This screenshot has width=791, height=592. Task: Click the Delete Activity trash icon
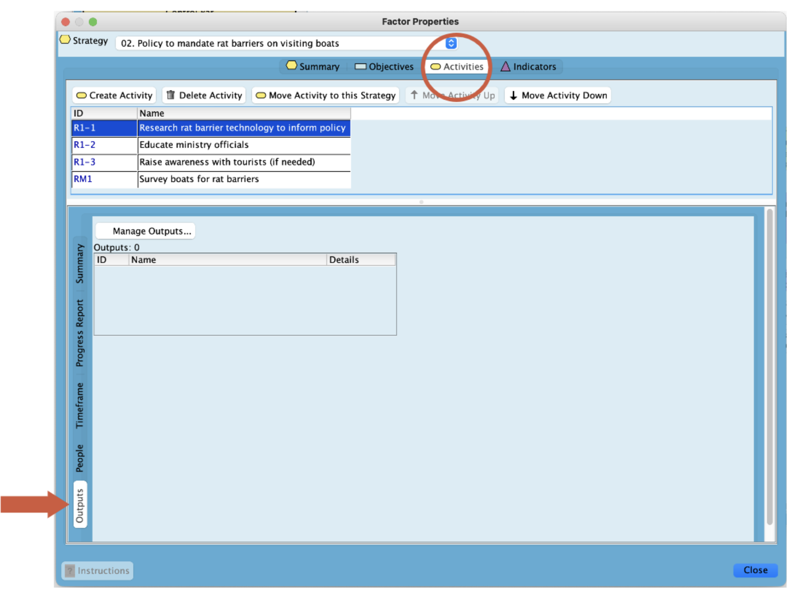coord(170,95)
